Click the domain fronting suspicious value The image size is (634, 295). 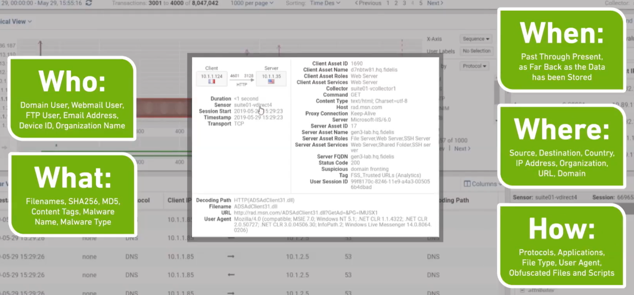coord(369,169)
